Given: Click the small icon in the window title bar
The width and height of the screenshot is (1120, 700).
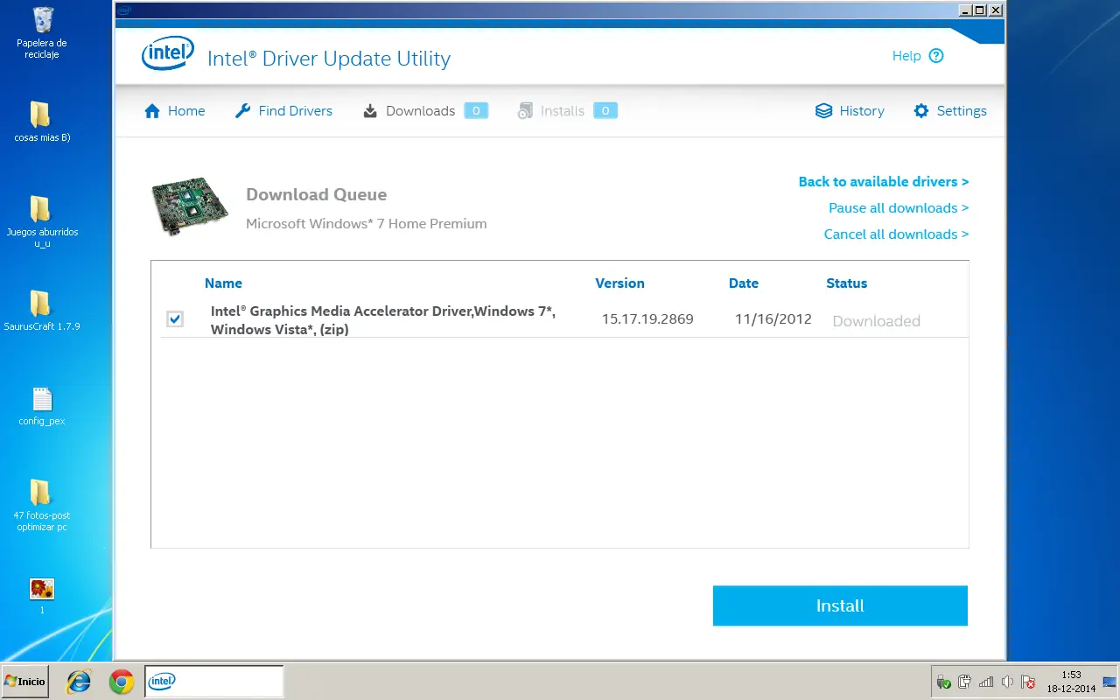Looking at the screenshot, I should point(124,10).
